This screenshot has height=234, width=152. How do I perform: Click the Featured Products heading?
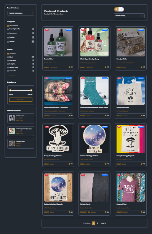(56, 11)
